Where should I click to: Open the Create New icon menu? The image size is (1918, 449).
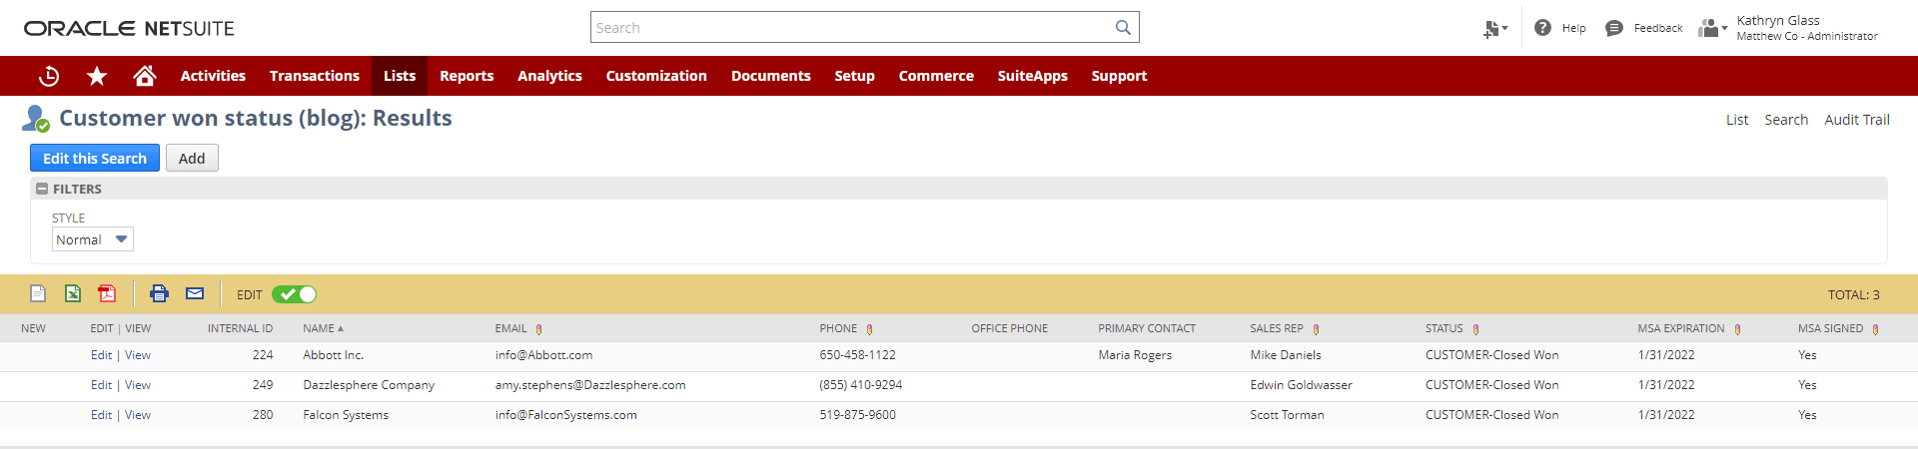coord(1495,29)
